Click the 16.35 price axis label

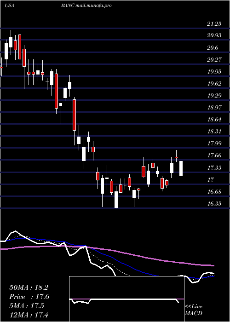tap(214, 204)
